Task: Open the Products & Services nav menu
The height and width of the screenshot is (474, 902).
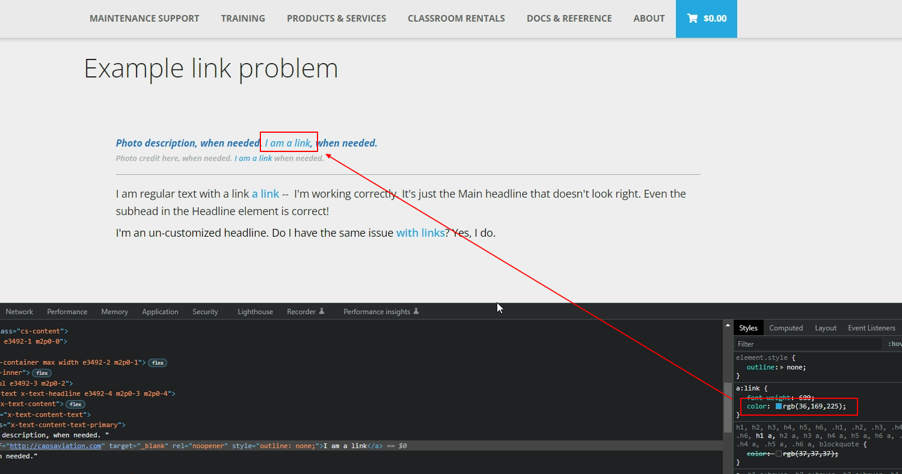Action: pyautogui.click(x=336, y=19)
